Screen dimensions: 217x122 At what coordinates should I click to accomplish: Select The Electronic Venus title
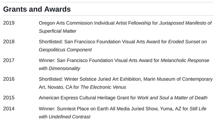103,87
